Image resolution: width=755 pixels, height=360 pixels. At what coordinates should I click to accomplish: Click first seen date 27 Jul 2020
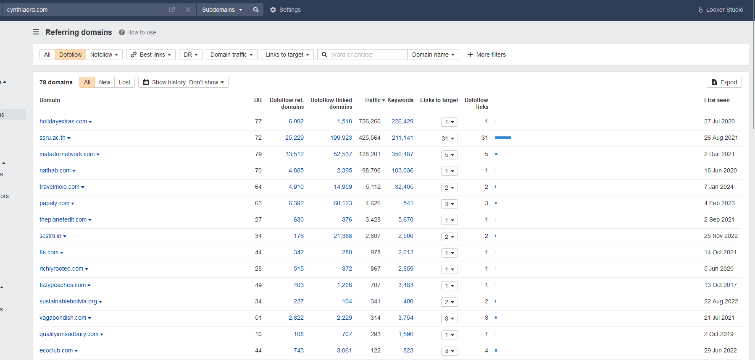click(719, 121)
